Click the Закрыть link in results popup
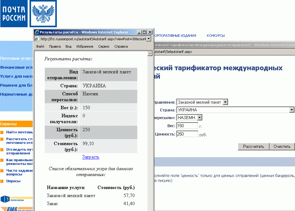This screenshot has width=295, height=211. point(91,157)
